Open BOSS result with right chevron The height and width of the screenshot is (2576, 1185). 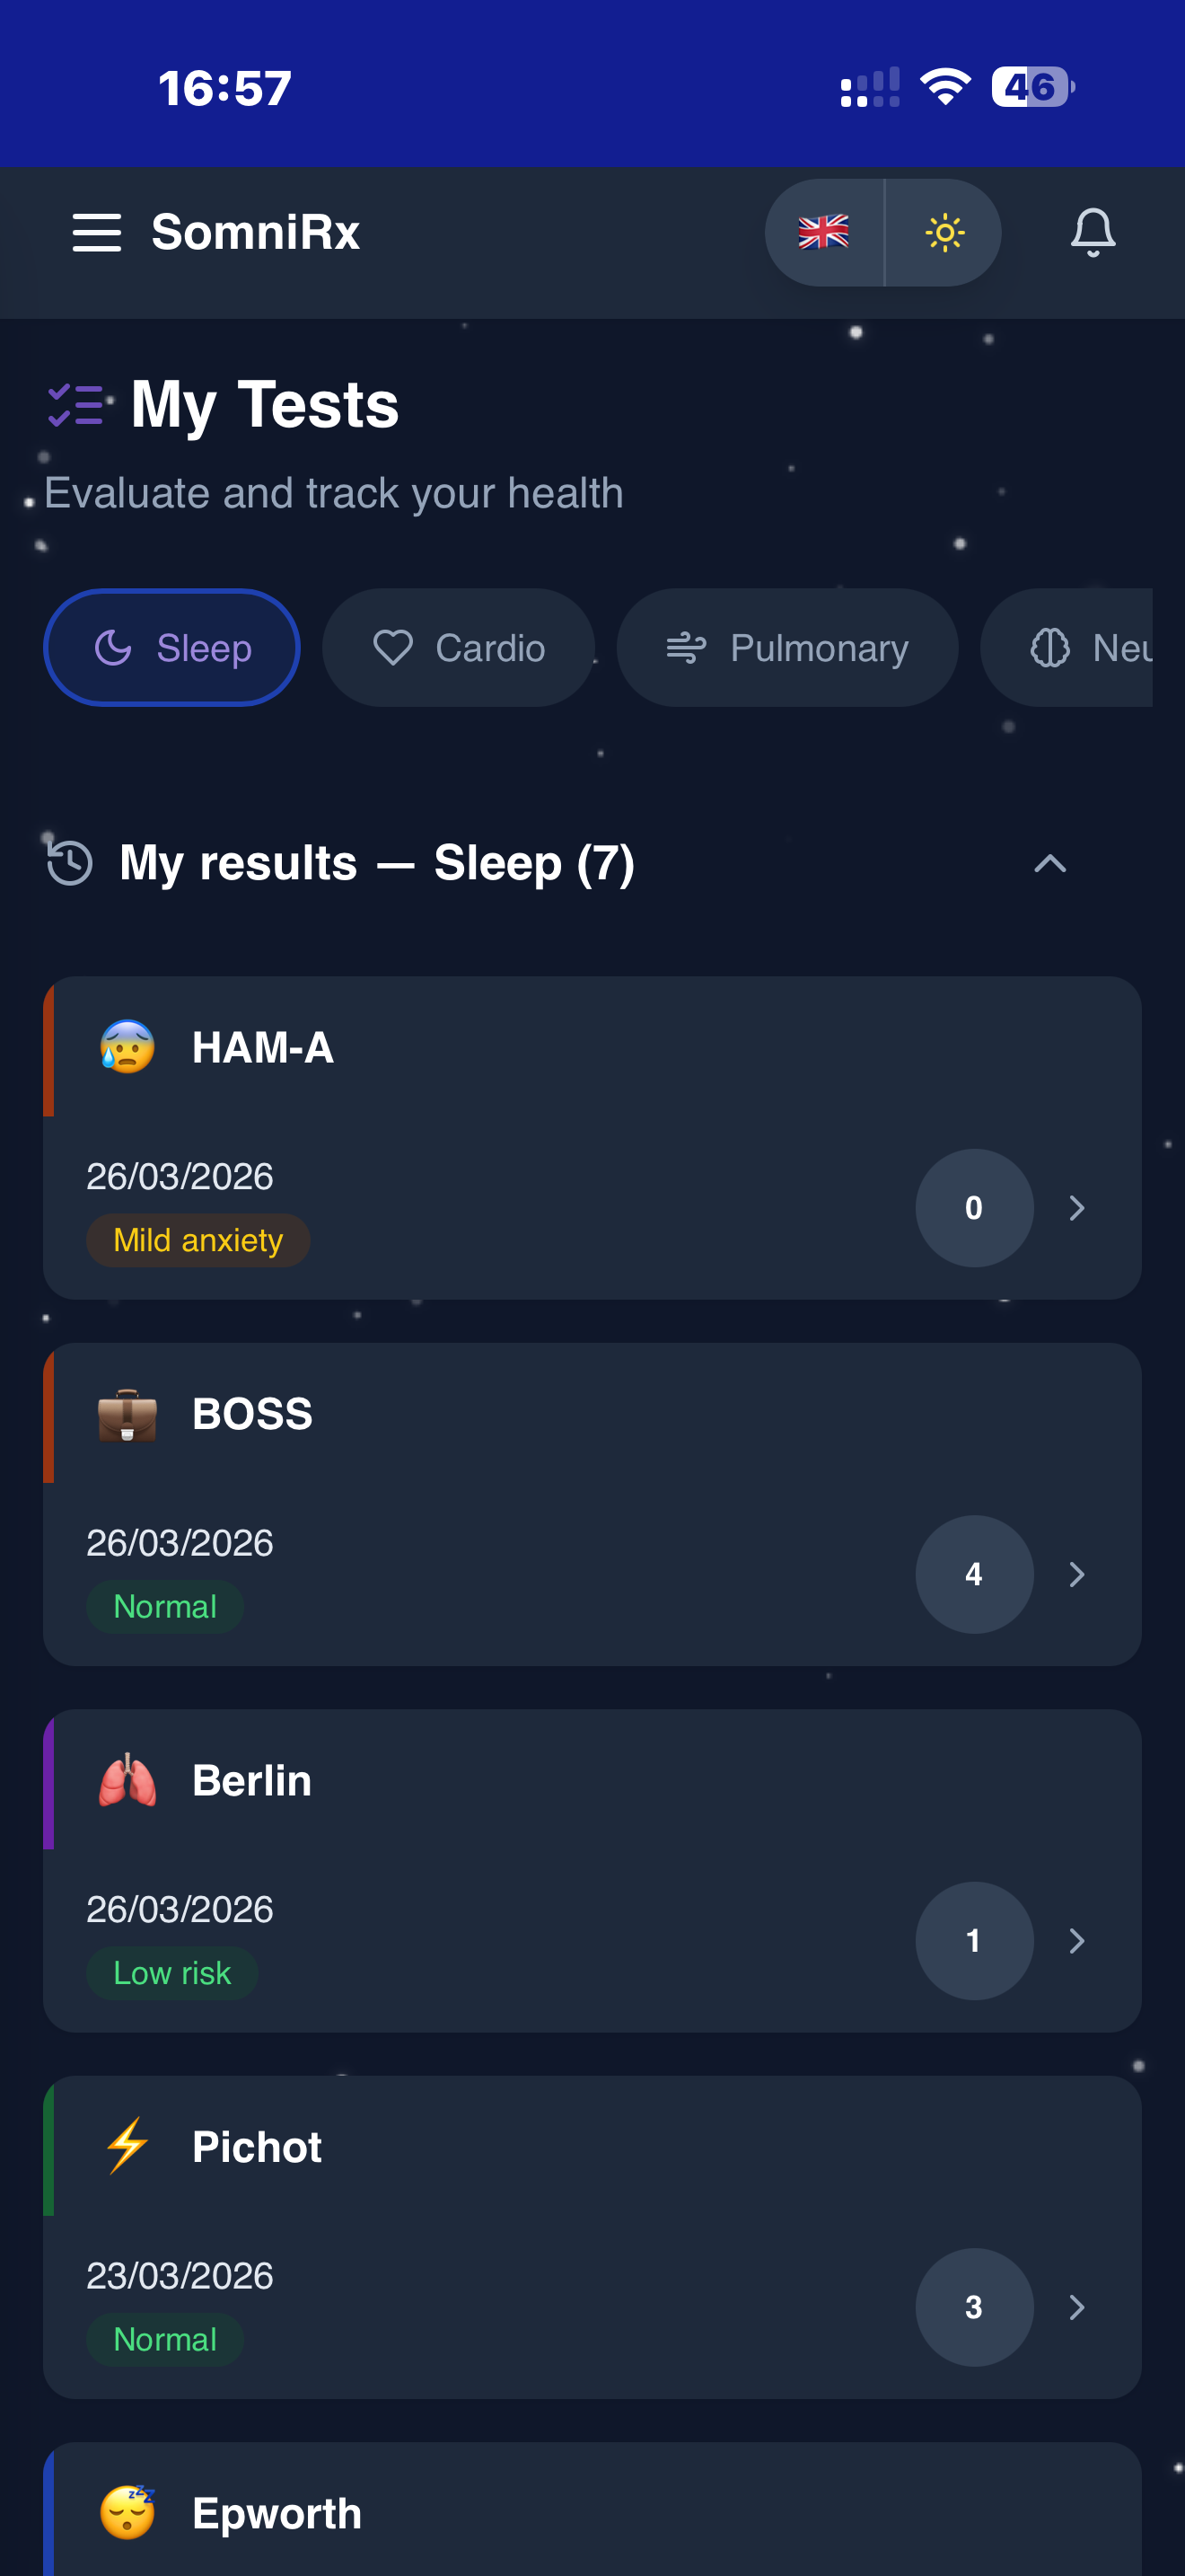[1076, 1574]
